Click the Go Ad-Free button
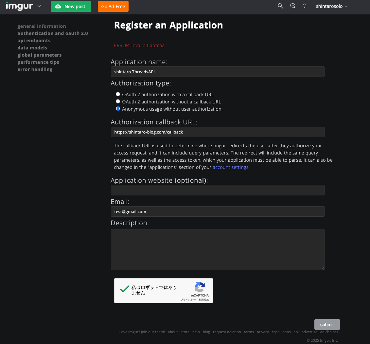The height and width of the screenshot is (344, 370). click(x=113, y=6)
